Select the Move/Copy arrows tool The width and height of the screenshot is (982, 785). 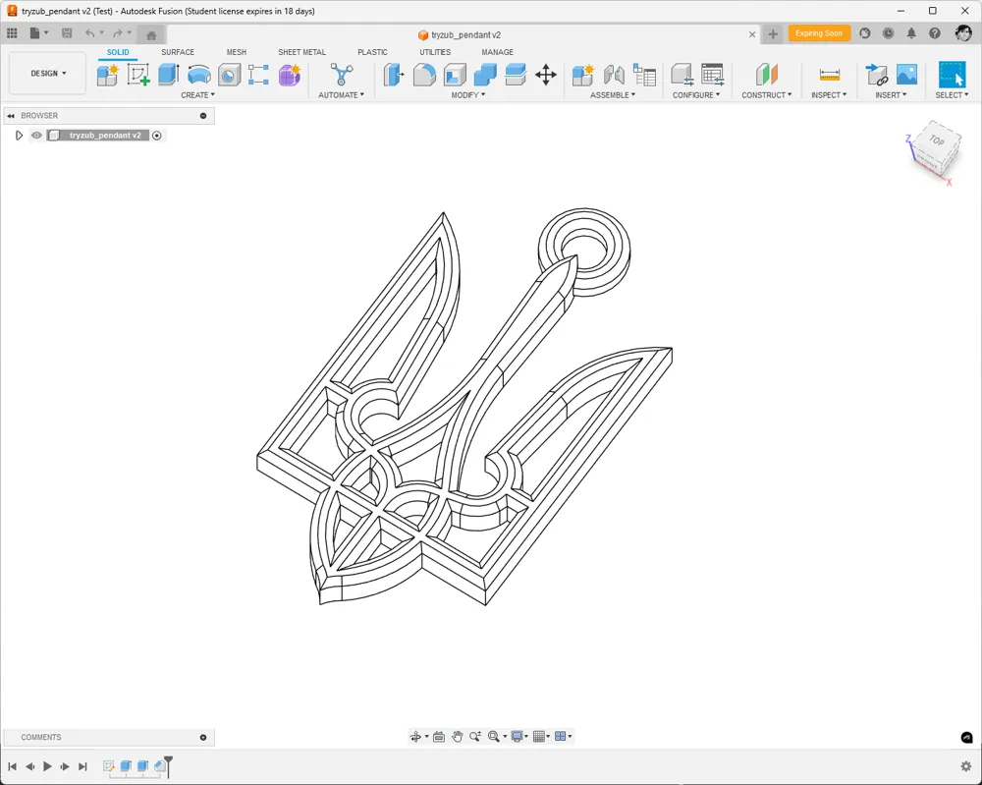545,75
